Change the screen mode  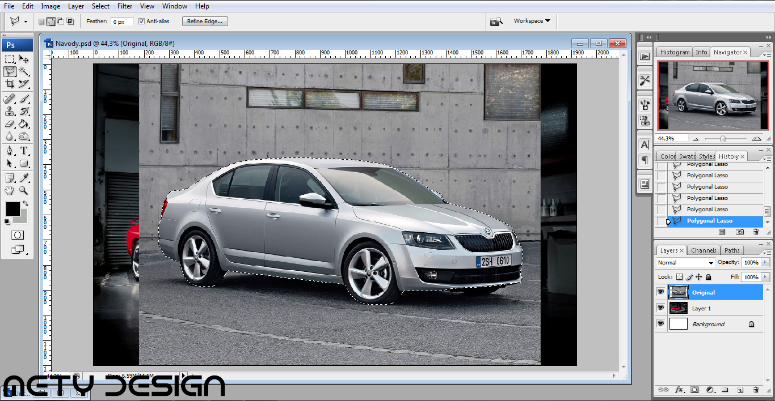pyautogui.click(x=17, y=249)
